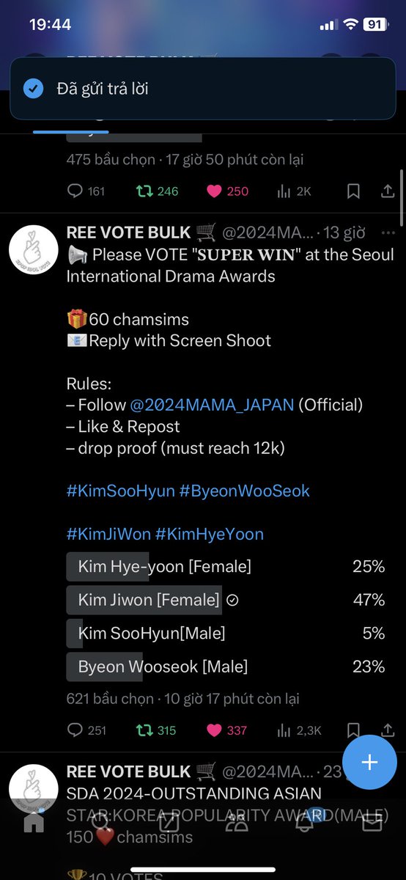Open the Home tab in bottom bar
The image size is (406, 880).
tap(34, 823)
